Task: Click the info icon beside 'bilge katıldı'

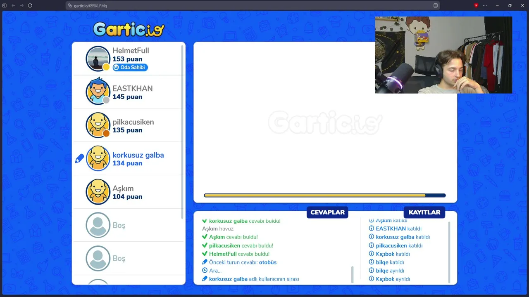Action: pyautogui.click(x=372, y=262)
